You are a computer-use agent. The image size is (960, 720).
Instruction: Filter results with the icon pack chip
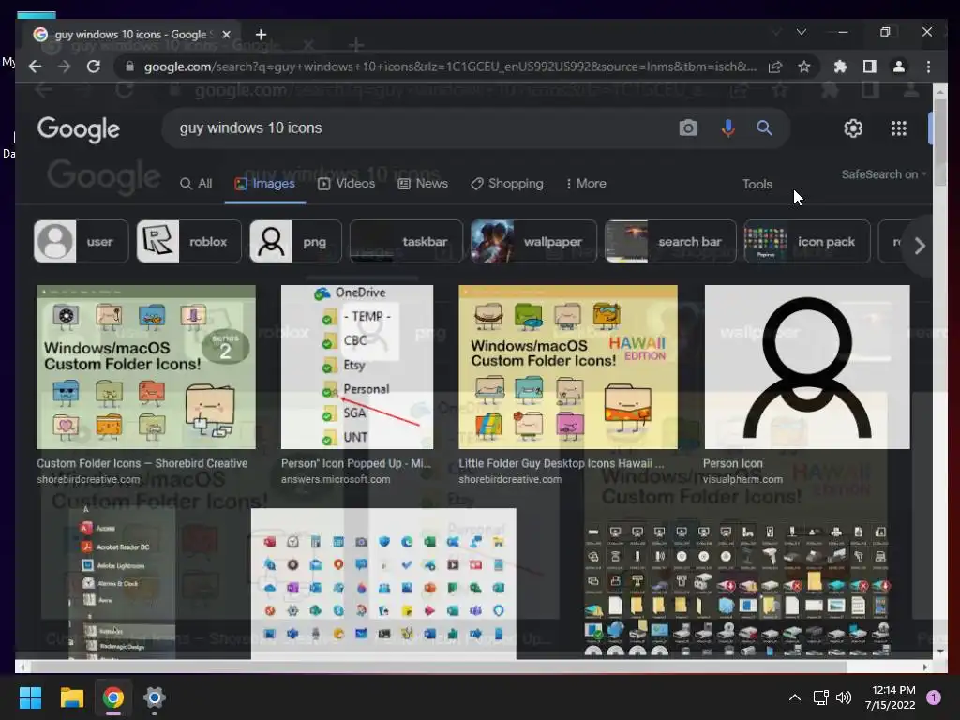pyautogui.click(x=807, y=241)
